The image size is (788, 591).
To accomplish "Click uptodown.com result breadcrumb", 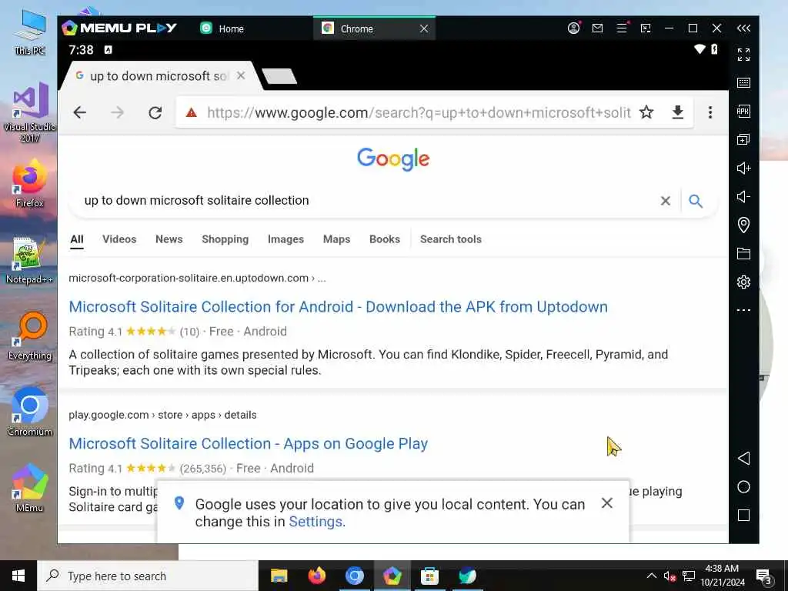I will pos(198,278).
